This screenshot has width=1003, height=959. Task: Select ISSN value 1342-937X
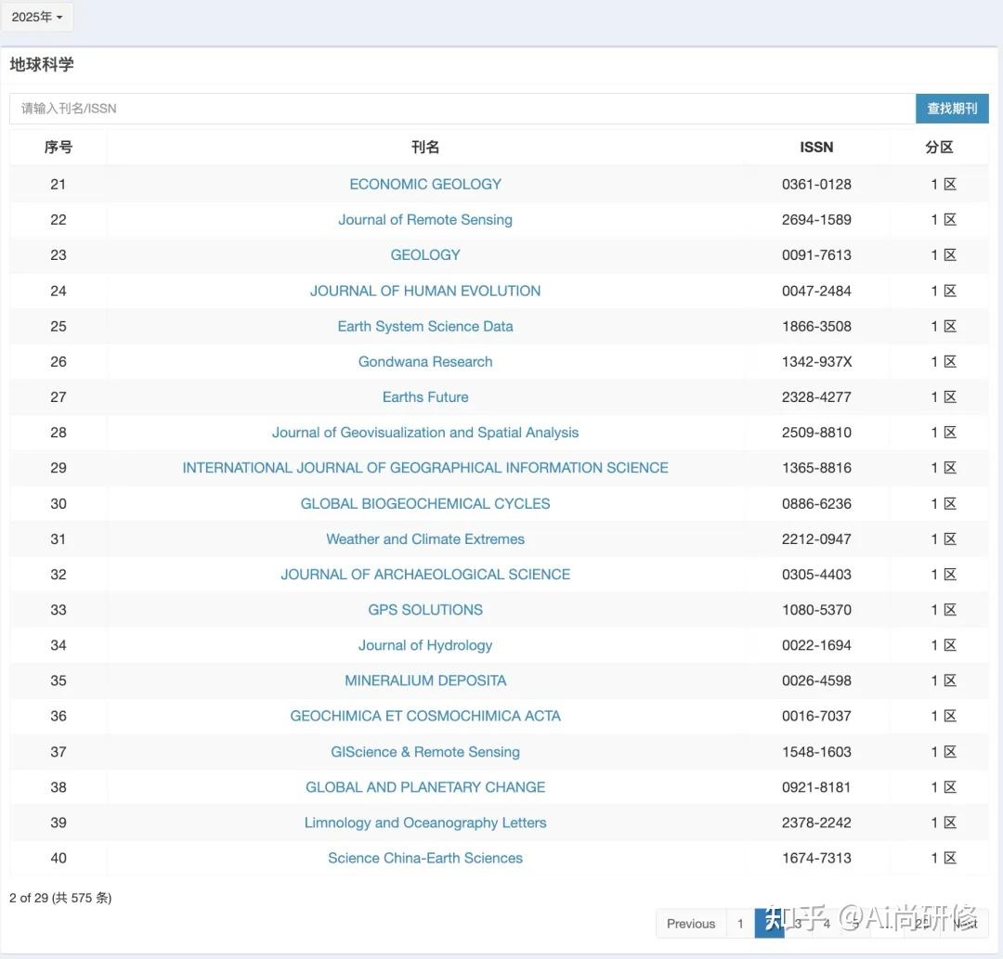point(817,362)
